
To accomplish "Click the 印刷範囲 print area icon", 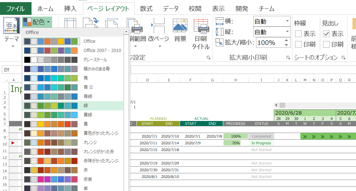I will tap(136, 26).
